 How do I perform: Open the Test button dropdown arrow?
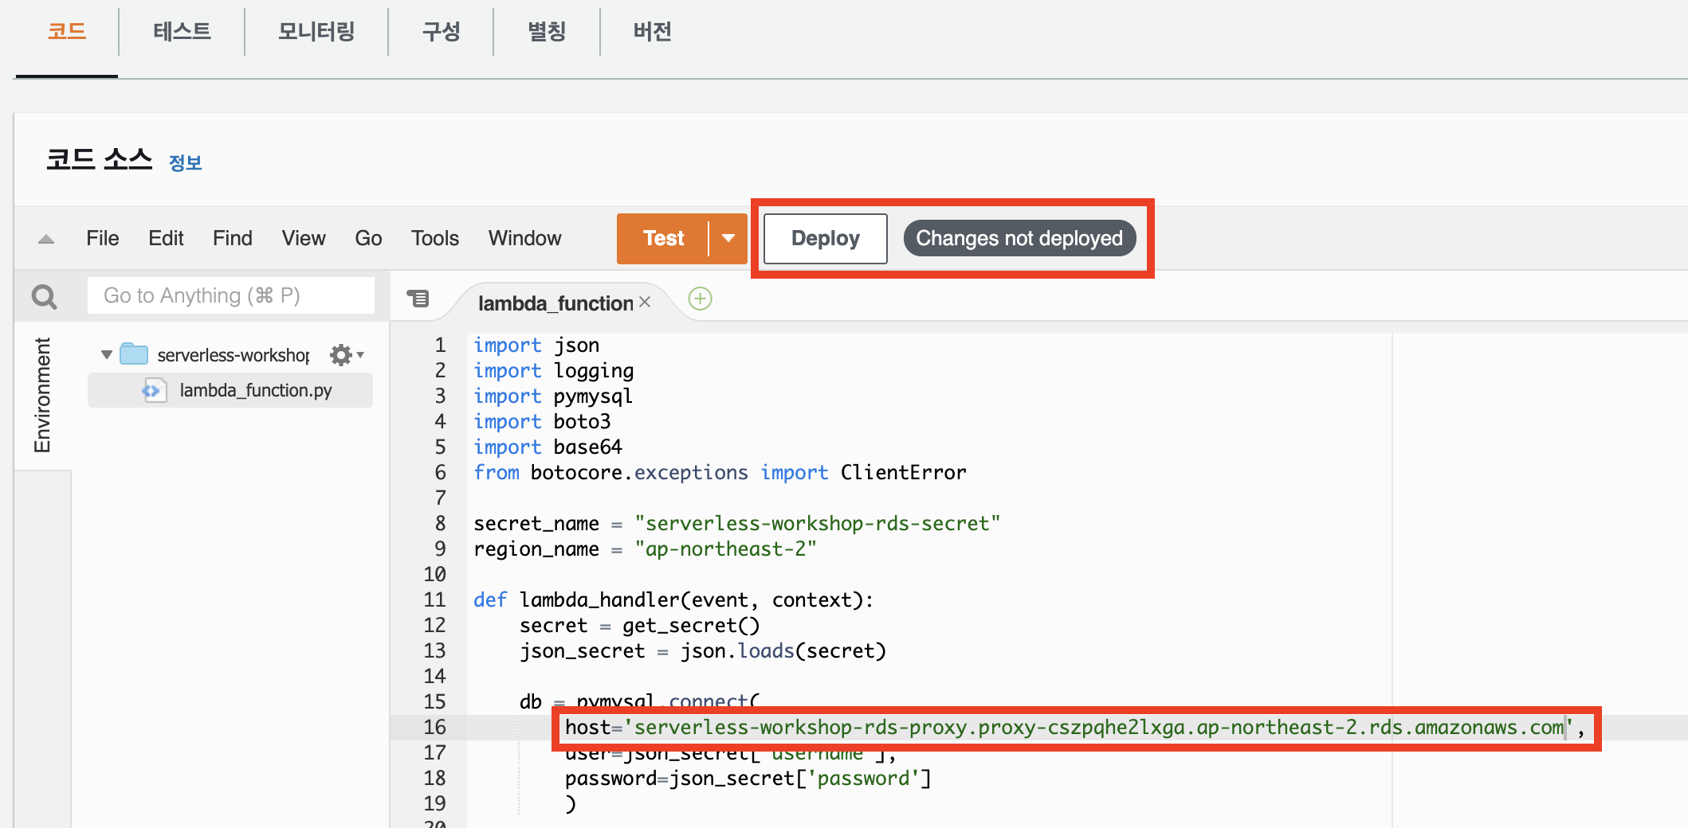[728, 238]
